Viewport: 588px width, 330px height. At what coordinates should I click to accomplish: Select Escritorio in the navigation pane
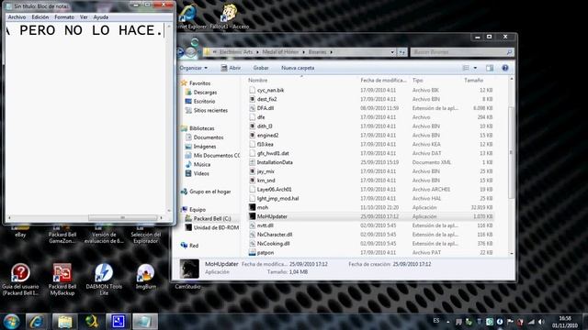(x=204, y=102)
